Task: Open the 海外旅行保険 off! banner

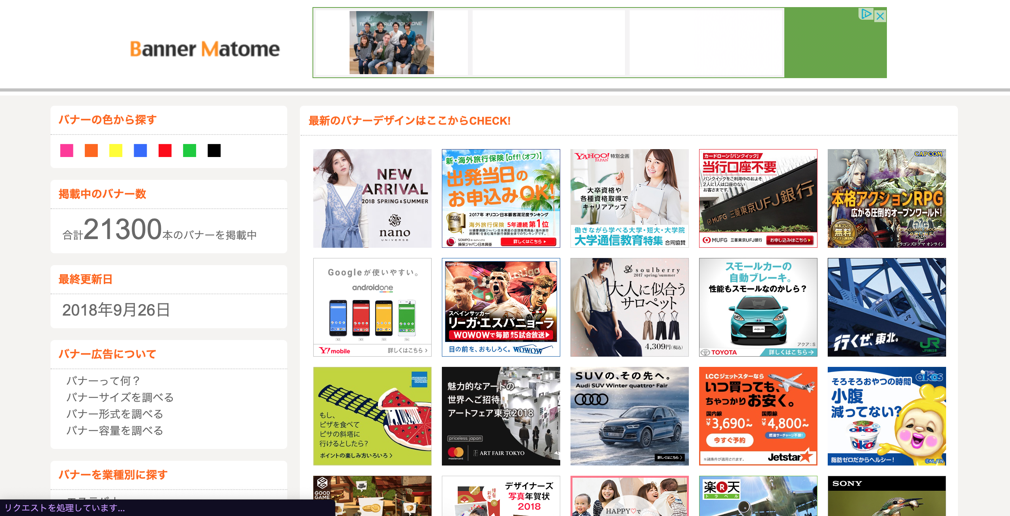Action: (501, 198)
